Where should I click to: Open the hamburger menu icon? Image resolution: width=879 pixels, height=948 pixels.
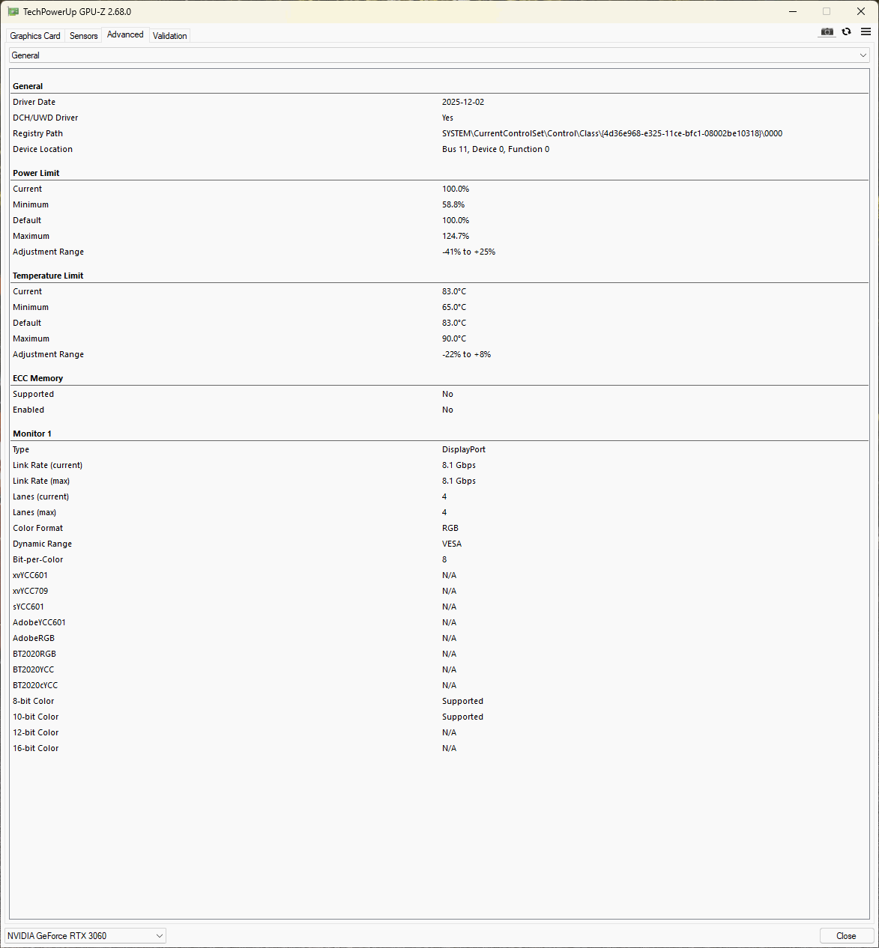pyautogui.click(x=866, y=31)
